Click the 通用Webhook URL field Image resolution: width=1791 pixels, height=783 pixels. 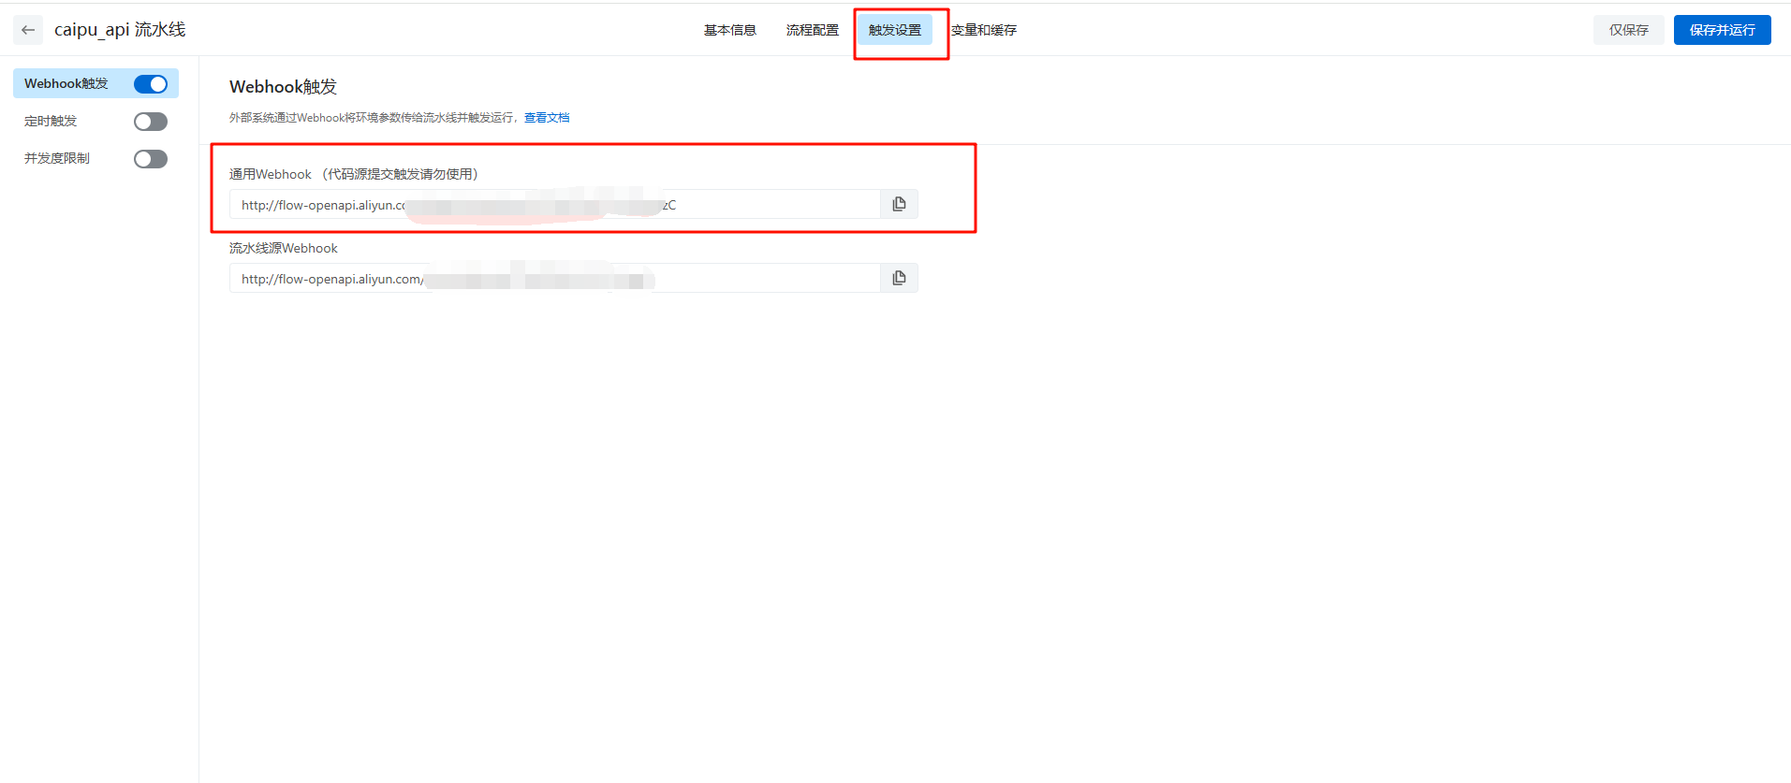(555, 204)
